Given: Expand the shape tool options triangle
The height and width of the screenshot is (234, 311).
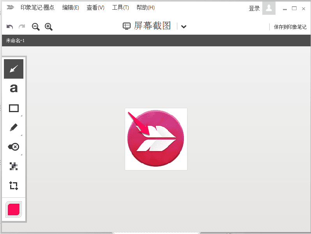Looking at the screenshot, I should 21,116.
